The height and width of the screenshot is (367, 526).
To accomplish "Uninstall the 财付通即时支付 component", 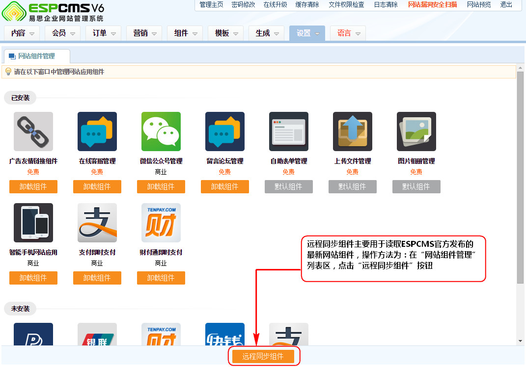I will (x=161, y=278).
